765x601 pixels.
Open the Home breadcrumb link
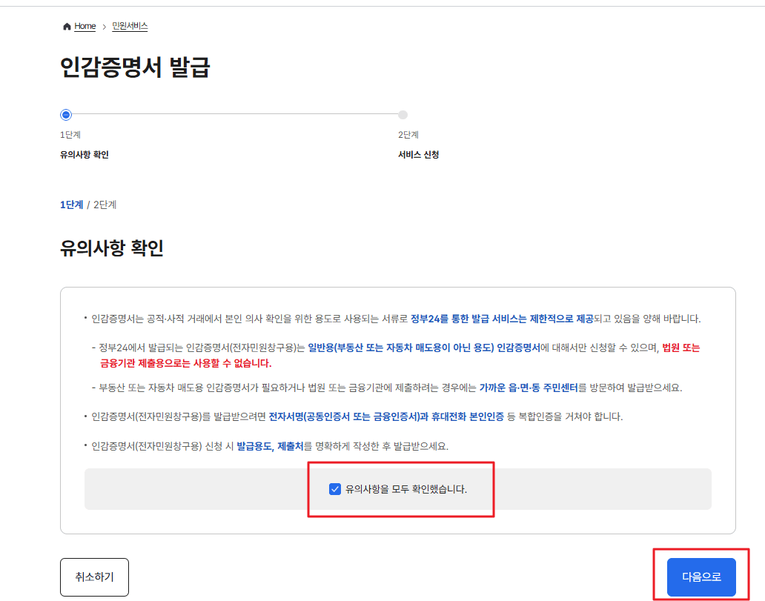tap(84, 26)
